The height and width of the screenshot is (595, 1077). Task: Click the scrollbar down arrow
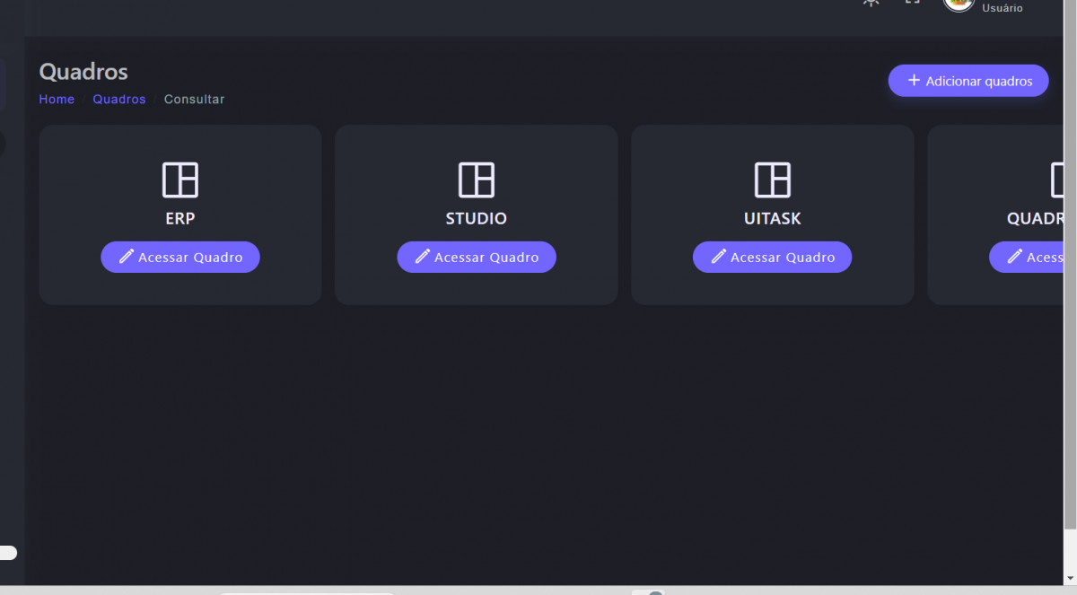click(1069, 577)
